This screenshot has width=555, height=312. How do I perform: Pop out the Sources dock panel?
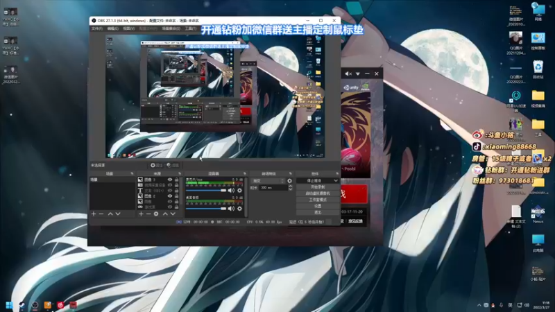coord(180,174)
